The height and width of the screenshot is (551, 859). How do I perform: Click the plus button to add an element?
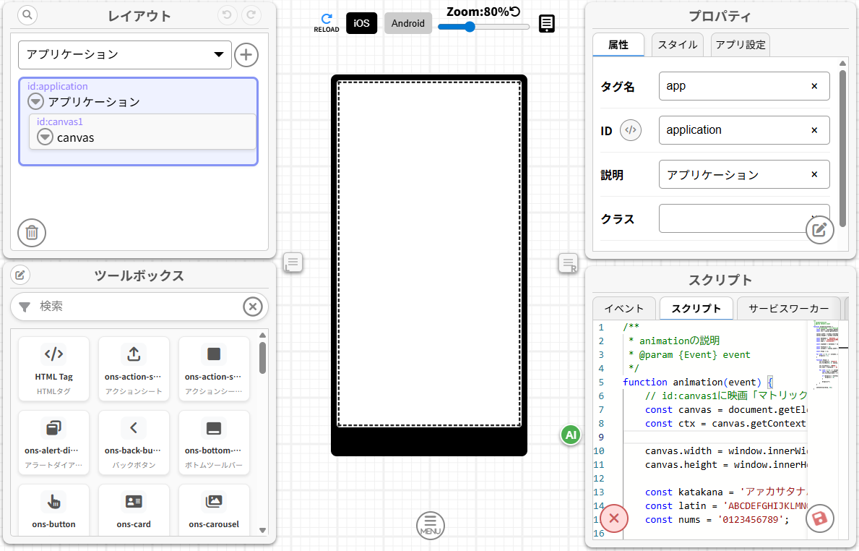point(246,54)
